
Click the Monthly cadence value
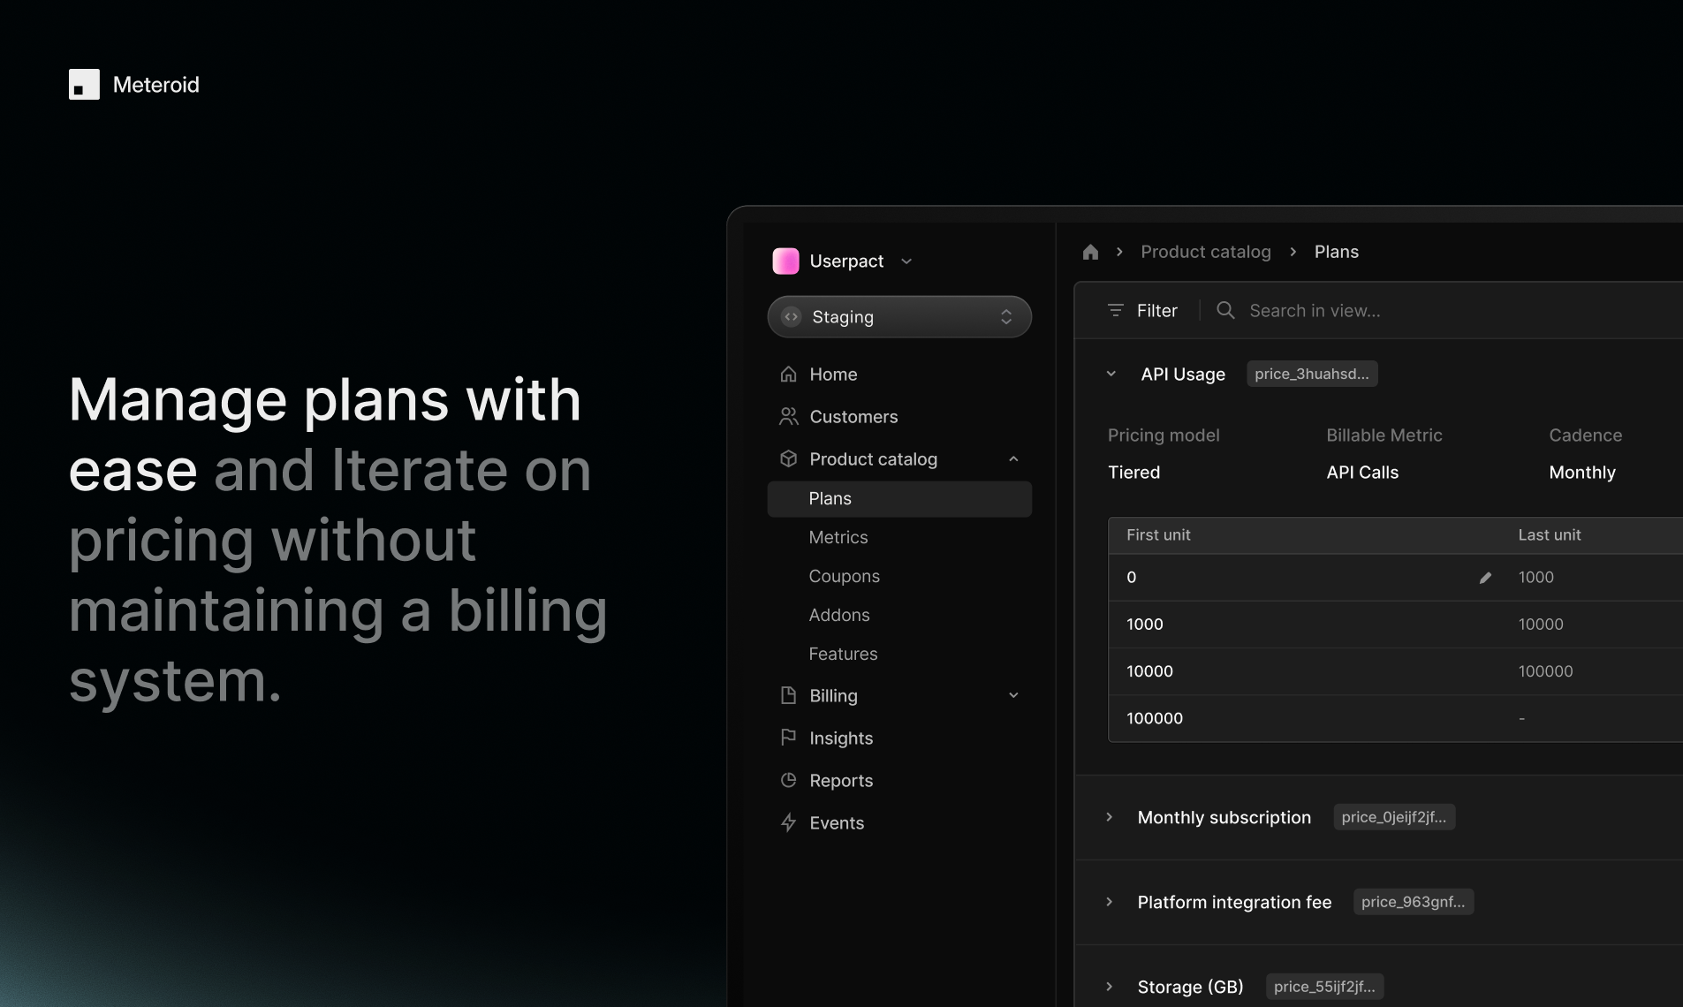[x=1581, y=473]
